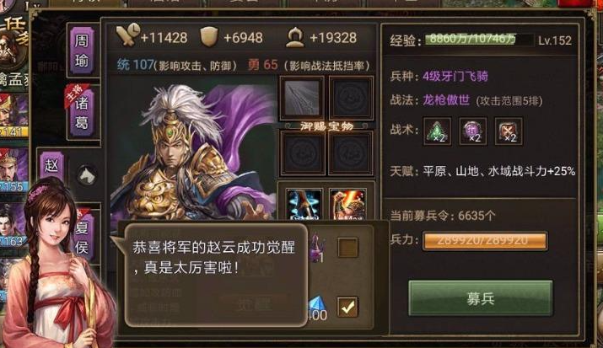Select the green triangle tactic icon

point(437,131)
